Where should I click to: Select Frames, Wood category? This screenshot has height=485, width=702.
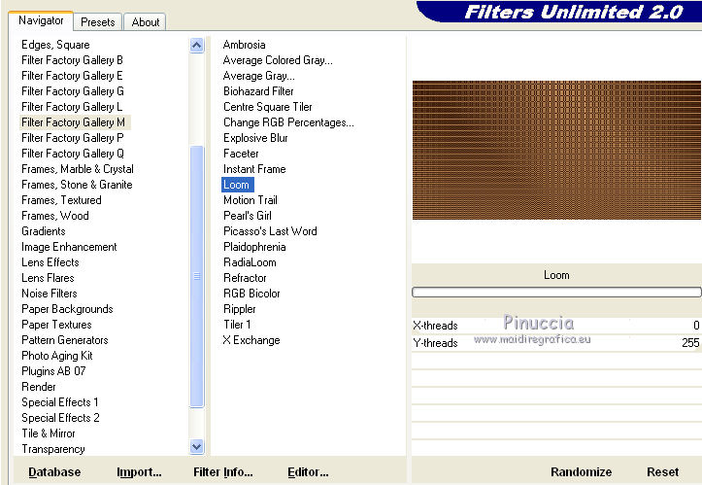[55, 216]
